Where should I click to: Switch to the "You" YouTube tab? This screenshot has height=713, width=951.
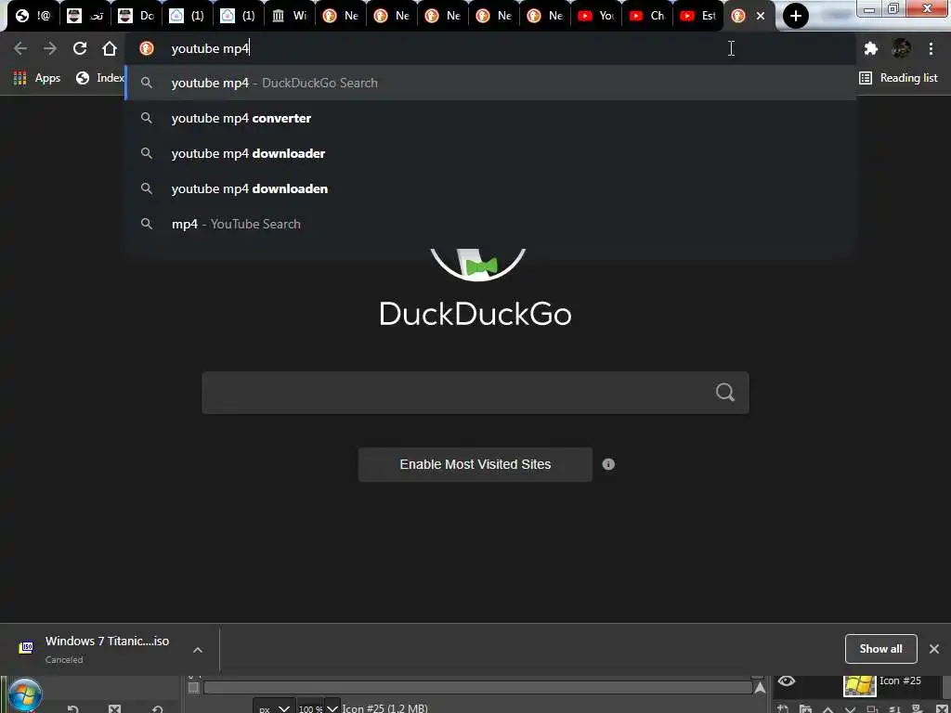tap(595, 16)
